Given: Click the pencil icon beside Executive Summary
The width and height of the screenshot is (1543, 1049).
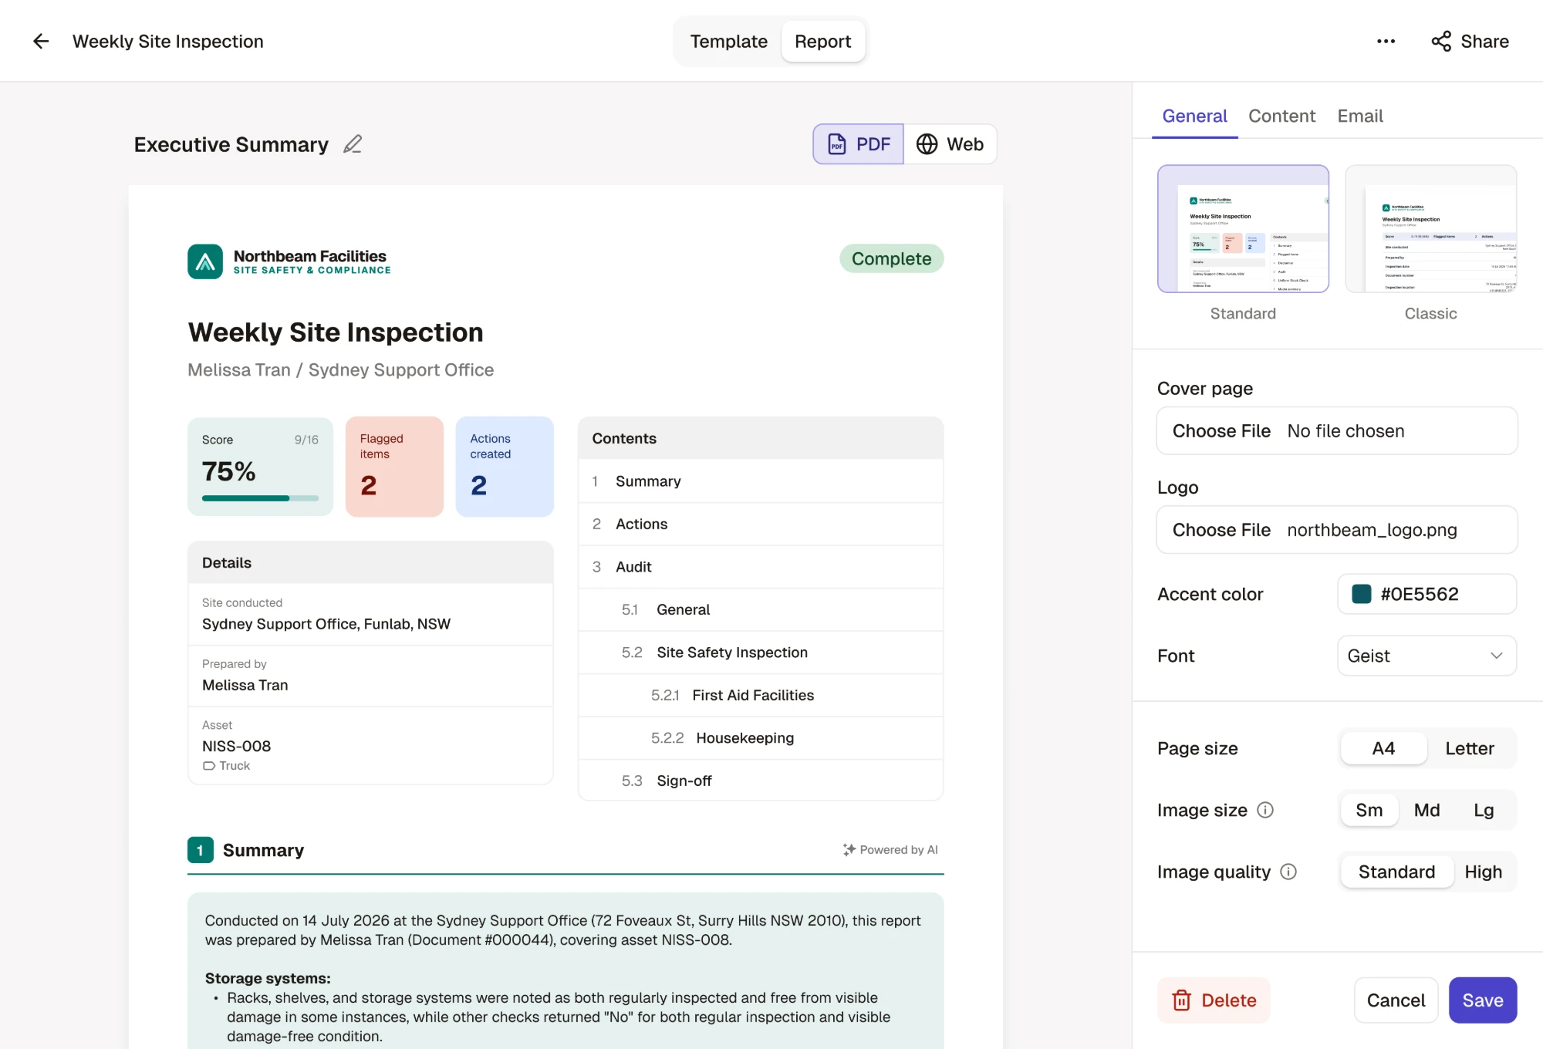Looking at the screenshot, I should coord(353,144).
